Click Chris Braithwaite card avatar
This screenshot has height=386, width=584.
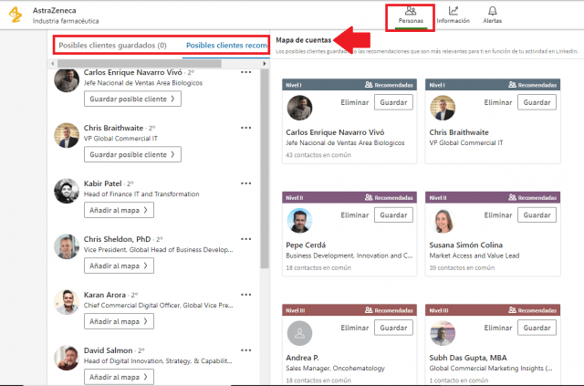(443, 108)
